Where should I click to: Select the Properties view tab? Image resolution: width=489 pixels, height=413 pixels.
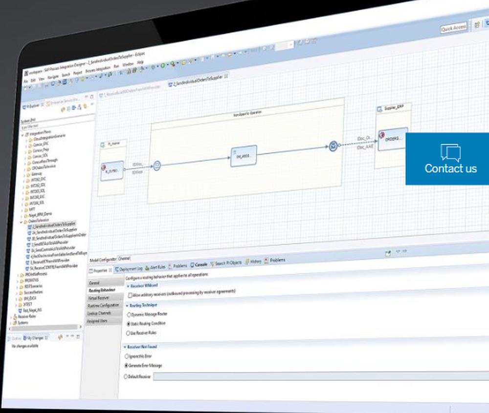click(100, 270)
